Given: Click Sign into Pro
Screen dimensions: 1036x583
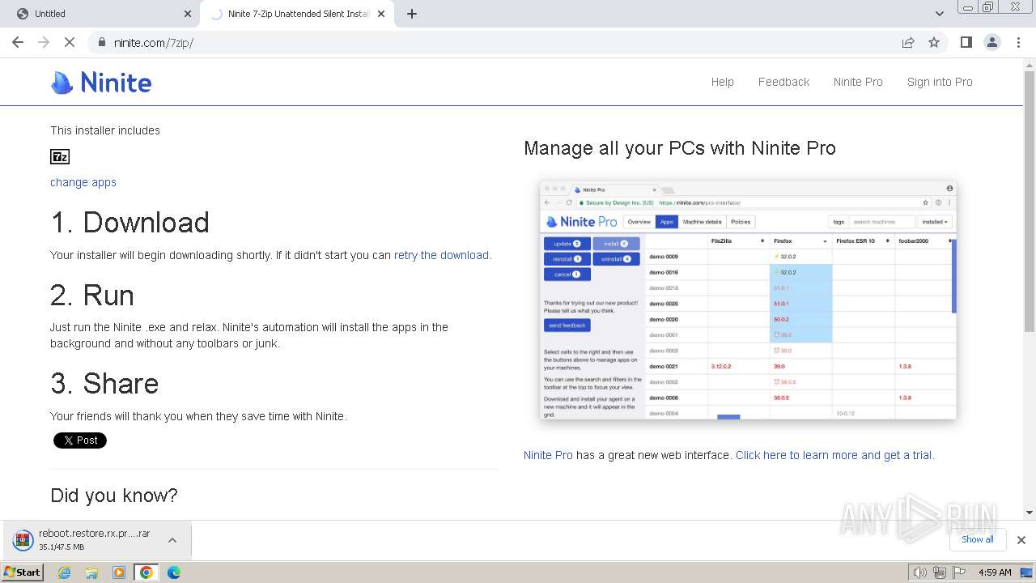Looking at the screenshot, I should click(x=940, y=82).
